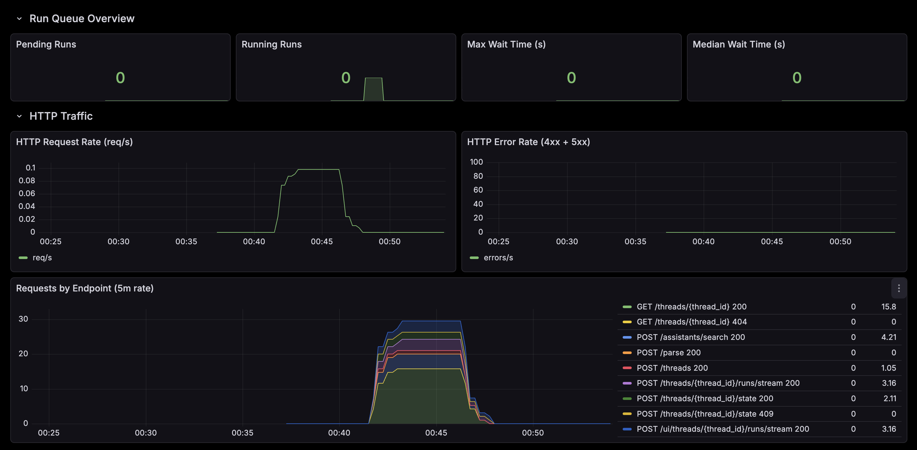Open the Requests by Endpoint panel menu
Screen dimensions: 917x450
898,288
